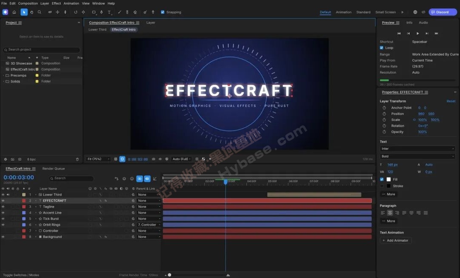Open the graph editor icon in the timeline
This screenshot has width=460, height=278.
point(155,178)
